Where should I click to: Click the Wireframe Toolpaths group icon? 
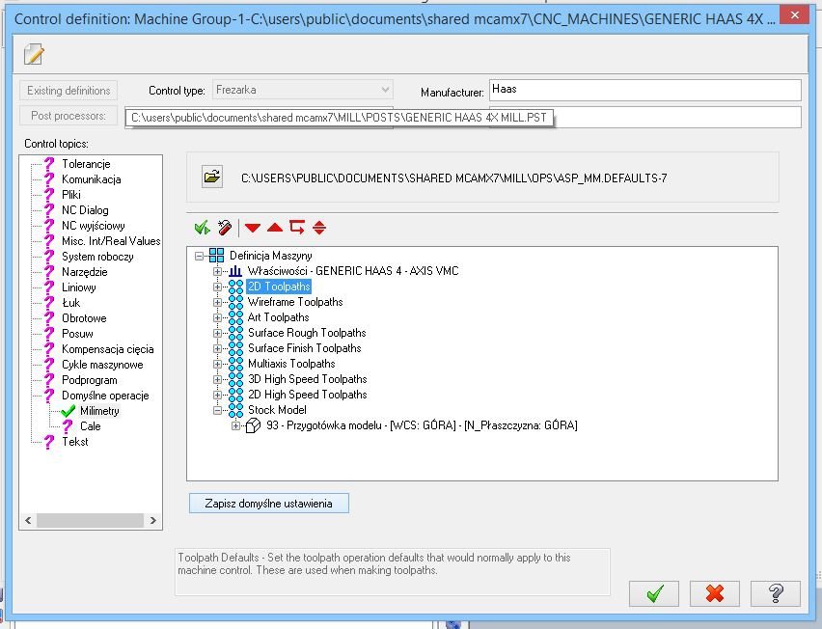point(236,302)
